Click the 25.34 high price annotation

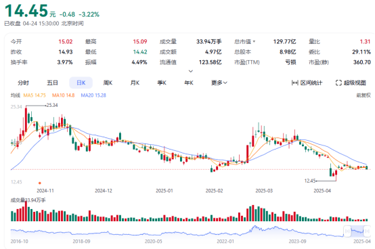52,105
